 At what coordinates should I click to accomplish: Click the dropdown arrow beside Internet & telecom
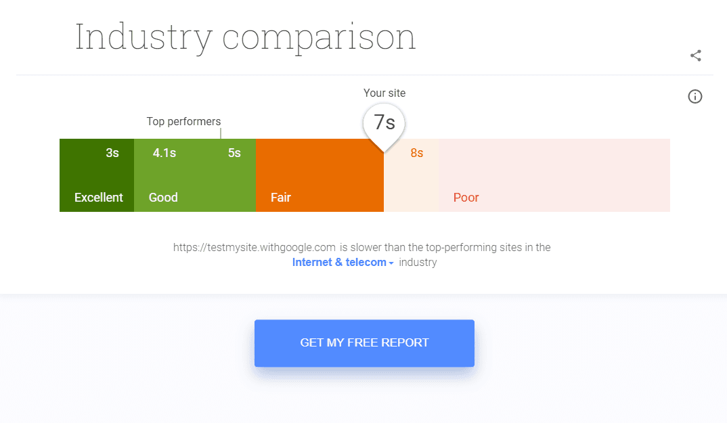point(391,263)
